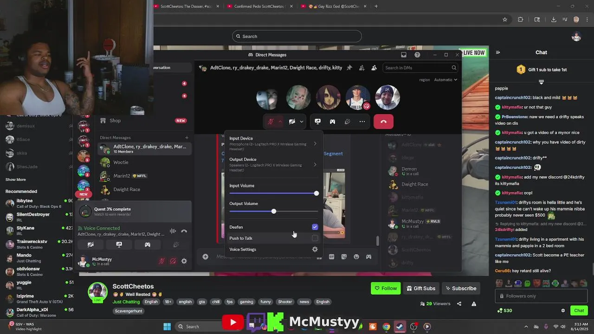Click the share screen icon in call controls
The height and width of the screenshot is (334, 594).
317,122
